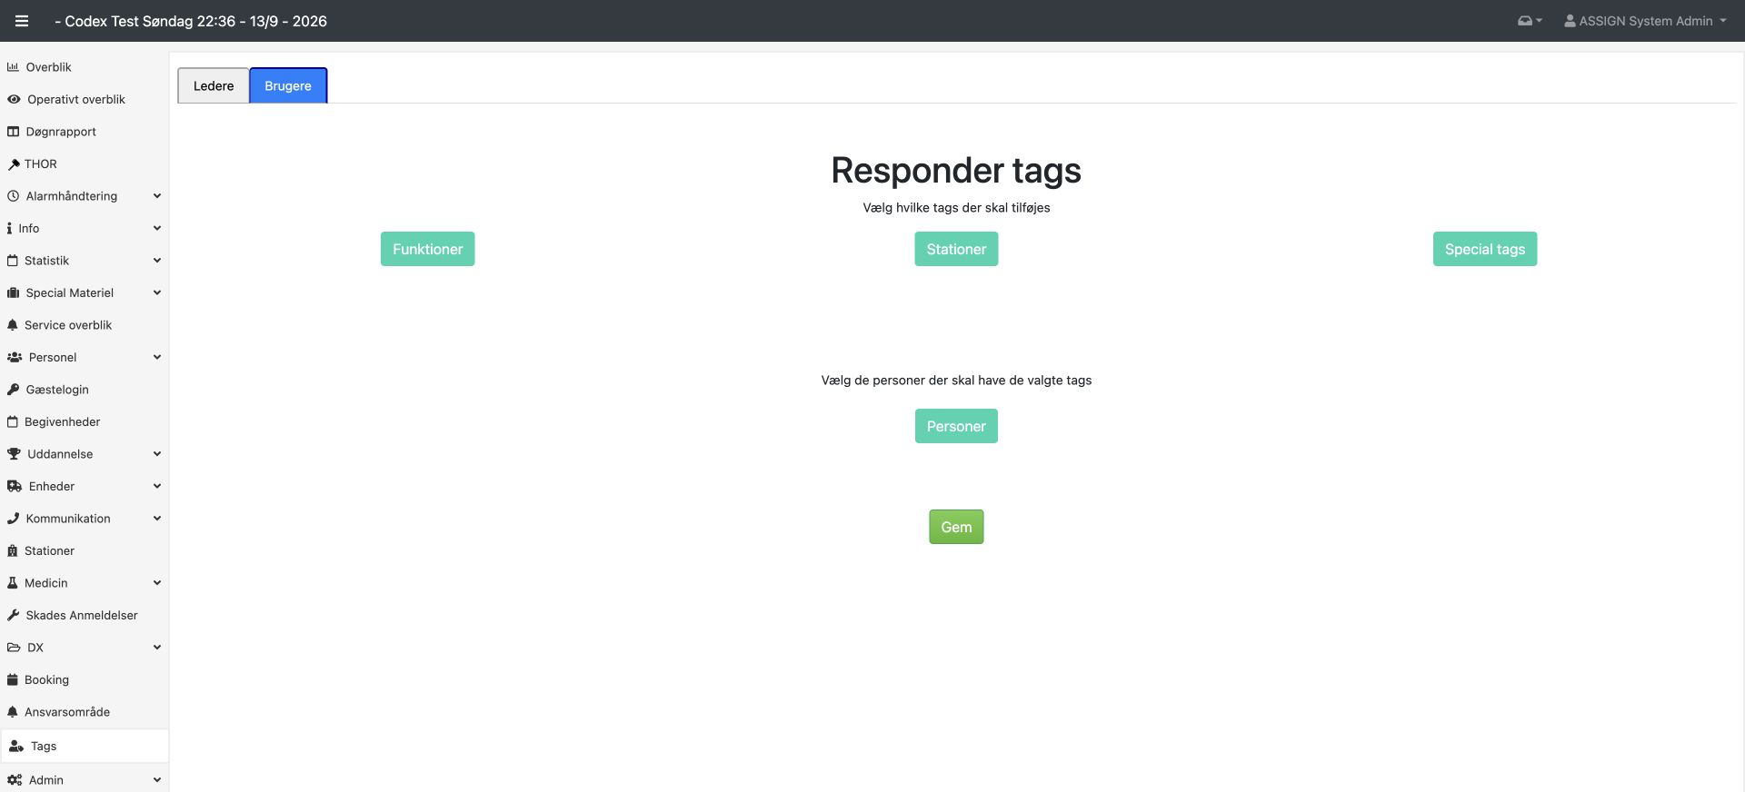Choose people with the Personer button
This screenshot has width=1745, height=792.
tap(956, 426)
